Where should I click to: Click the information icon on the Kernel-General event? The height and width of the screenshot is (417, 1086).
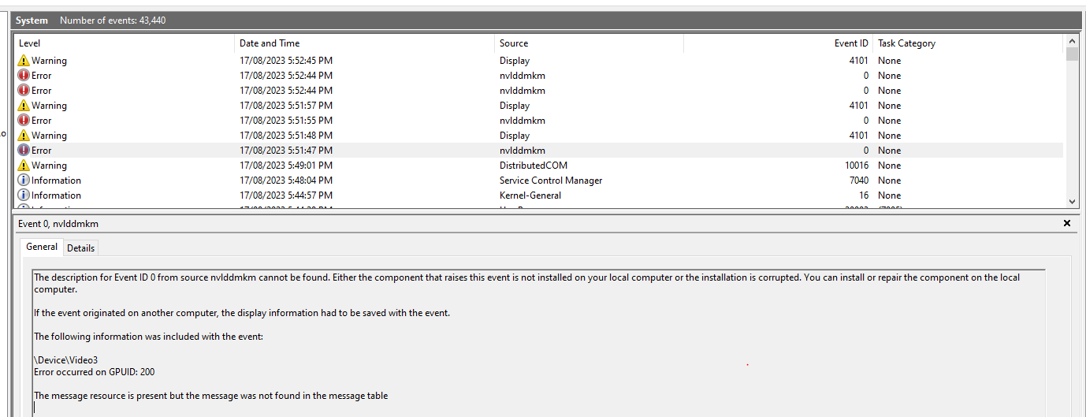[x=24, y=195]
